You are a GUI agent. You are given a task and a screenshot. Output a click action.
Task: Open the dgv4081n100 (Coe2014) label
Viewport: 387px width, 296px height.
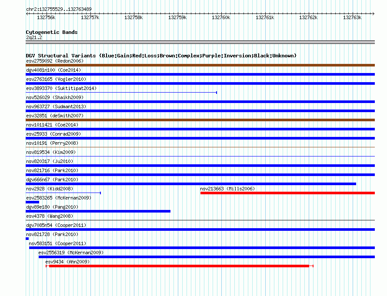point(53,70)
